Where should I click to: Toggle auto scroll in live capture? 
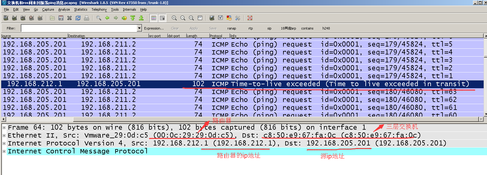(x=162, y=18)
